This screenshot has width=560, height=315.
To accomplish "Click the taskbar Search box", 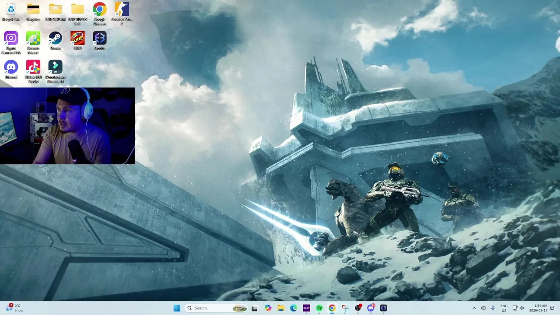I will coord(216,308).
